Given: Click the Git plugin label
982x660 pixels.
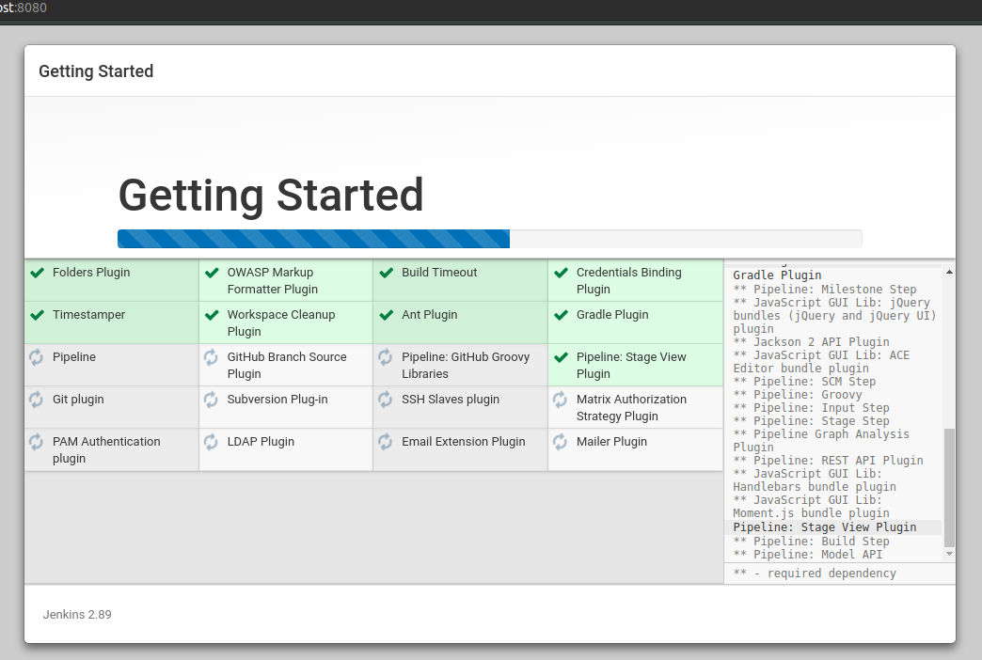Looking at the screenshot, I should (x=78, y=400).
